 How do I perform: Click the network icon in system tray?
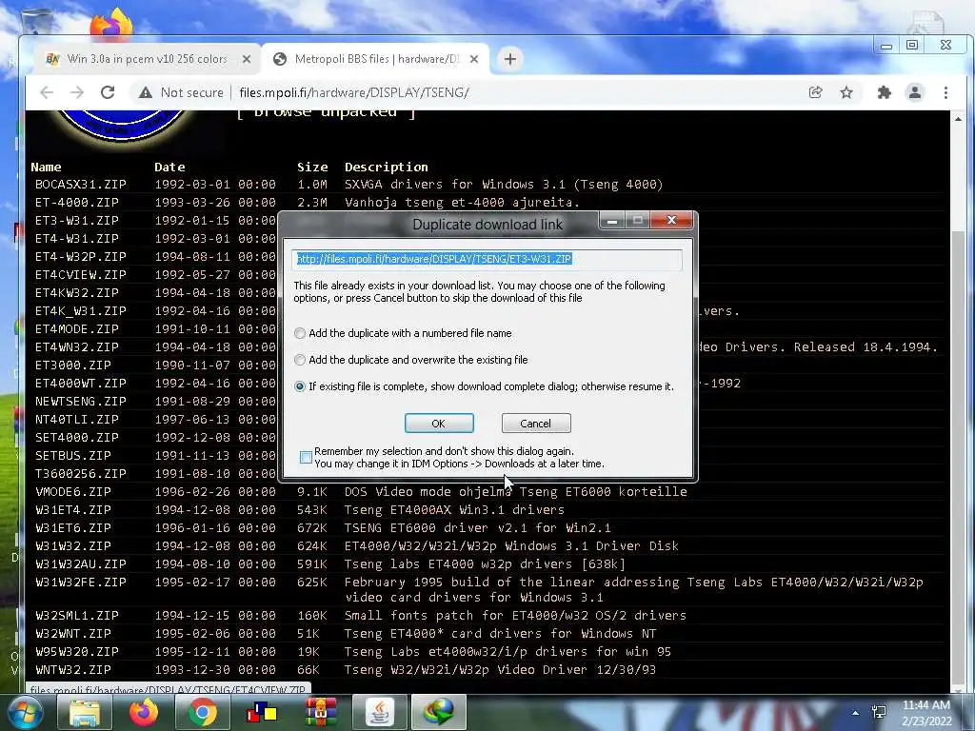click(879, 712)
